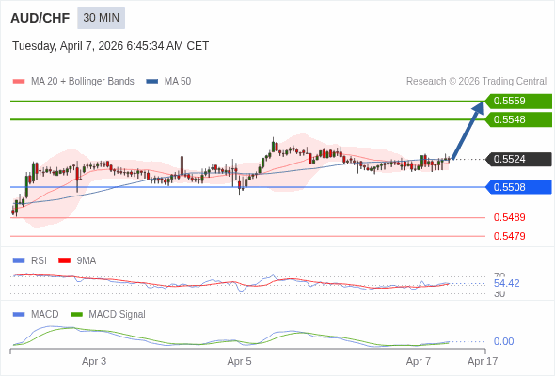
Task: Select the AUD/CHF pair title
Action: (x=40, y=18)
